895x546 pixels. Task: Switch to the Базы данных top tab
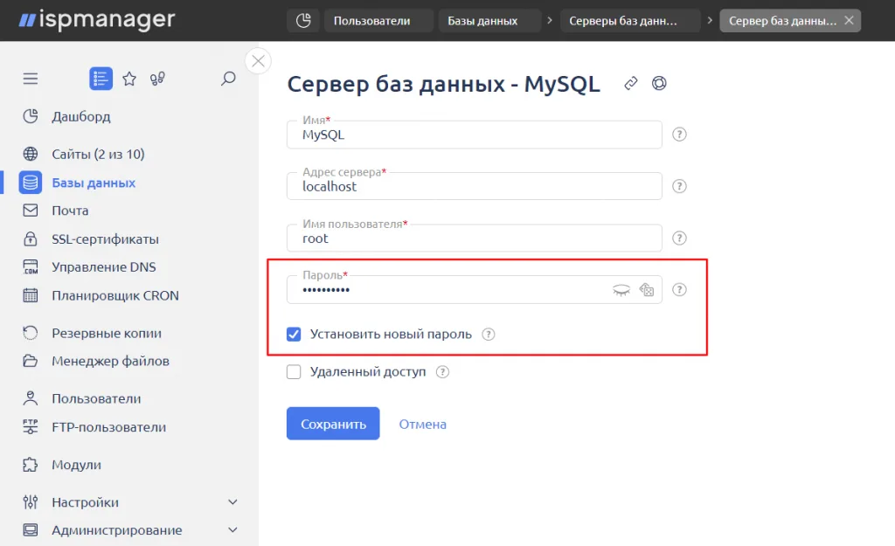[x=489, y=21]
